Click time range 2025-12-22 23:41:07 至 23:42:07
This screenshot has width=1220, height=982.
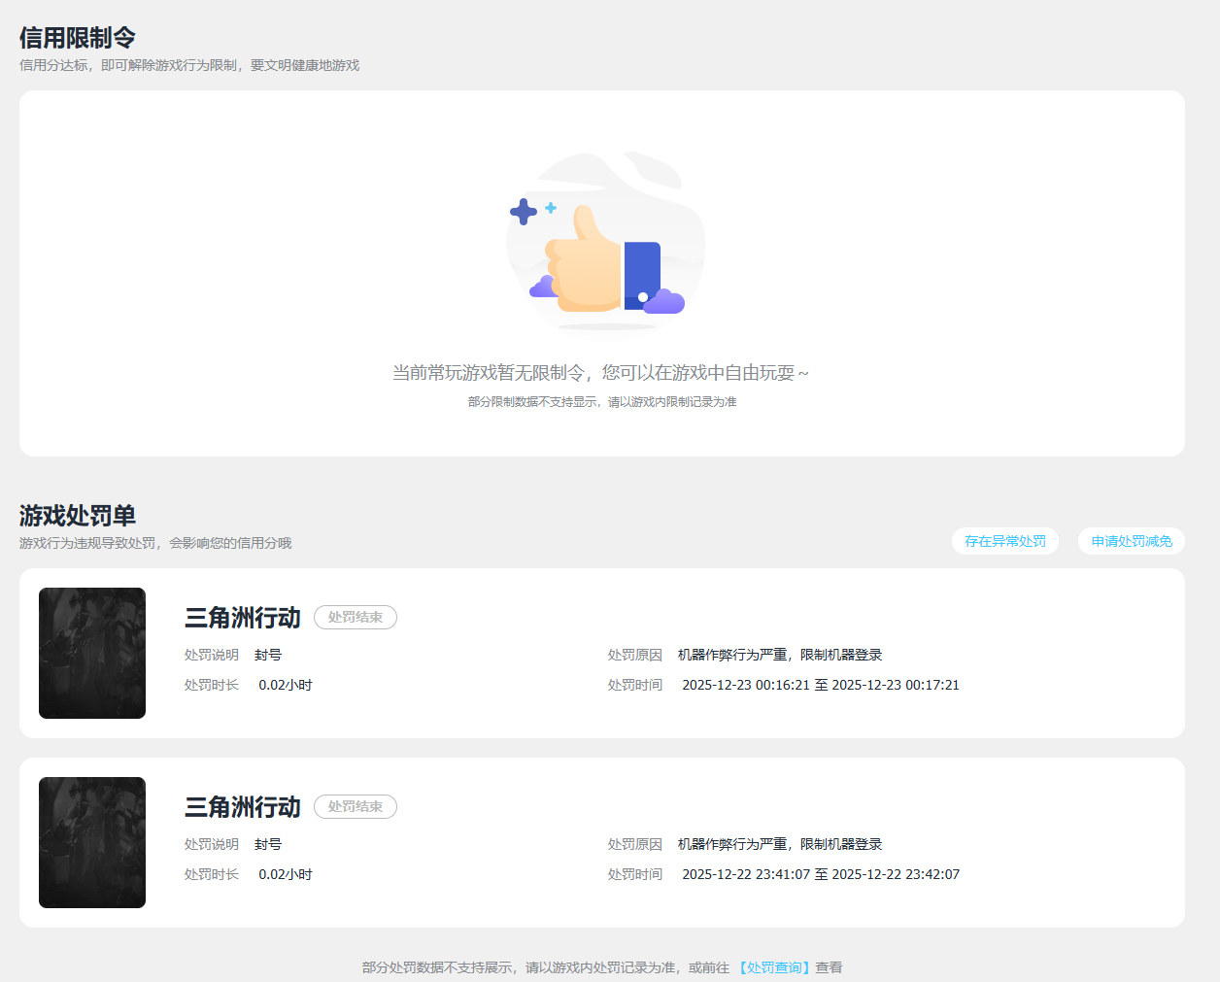click(x=821, y=874)
